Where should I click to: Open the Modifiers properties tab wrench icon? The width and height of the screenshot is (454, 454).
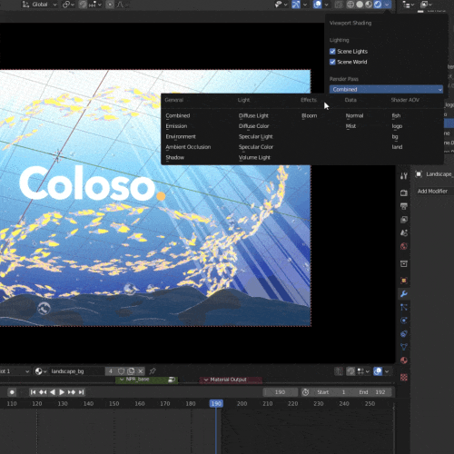click(404, 293)
